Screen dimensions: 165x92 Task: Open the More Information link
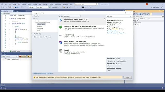[112, 31]
